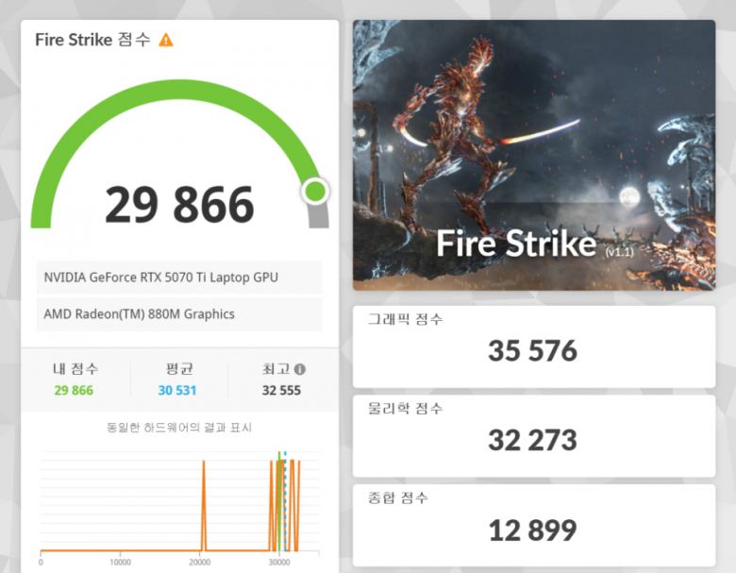Click the orange warning triangle icon
The image size is (736, 573).
coord(166,41)
